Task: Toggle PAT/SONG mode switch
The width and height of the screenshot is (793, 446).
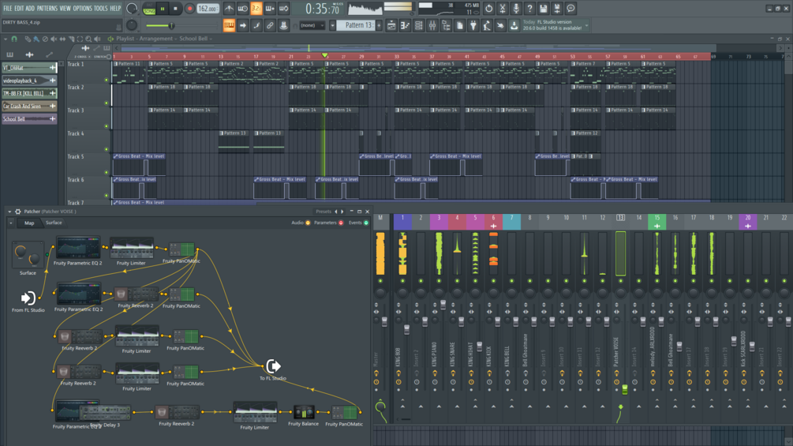Action: click(149, 9)
